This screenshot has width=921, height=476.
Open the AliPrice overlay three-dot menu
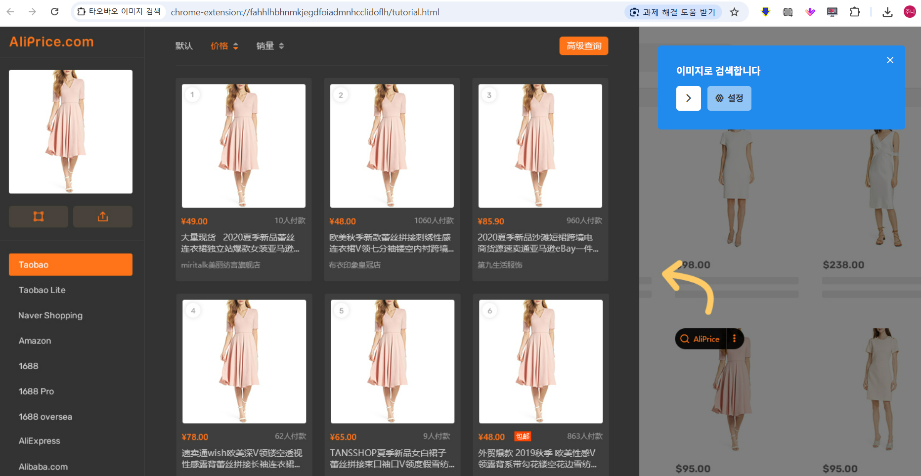[x=735, y=339]
